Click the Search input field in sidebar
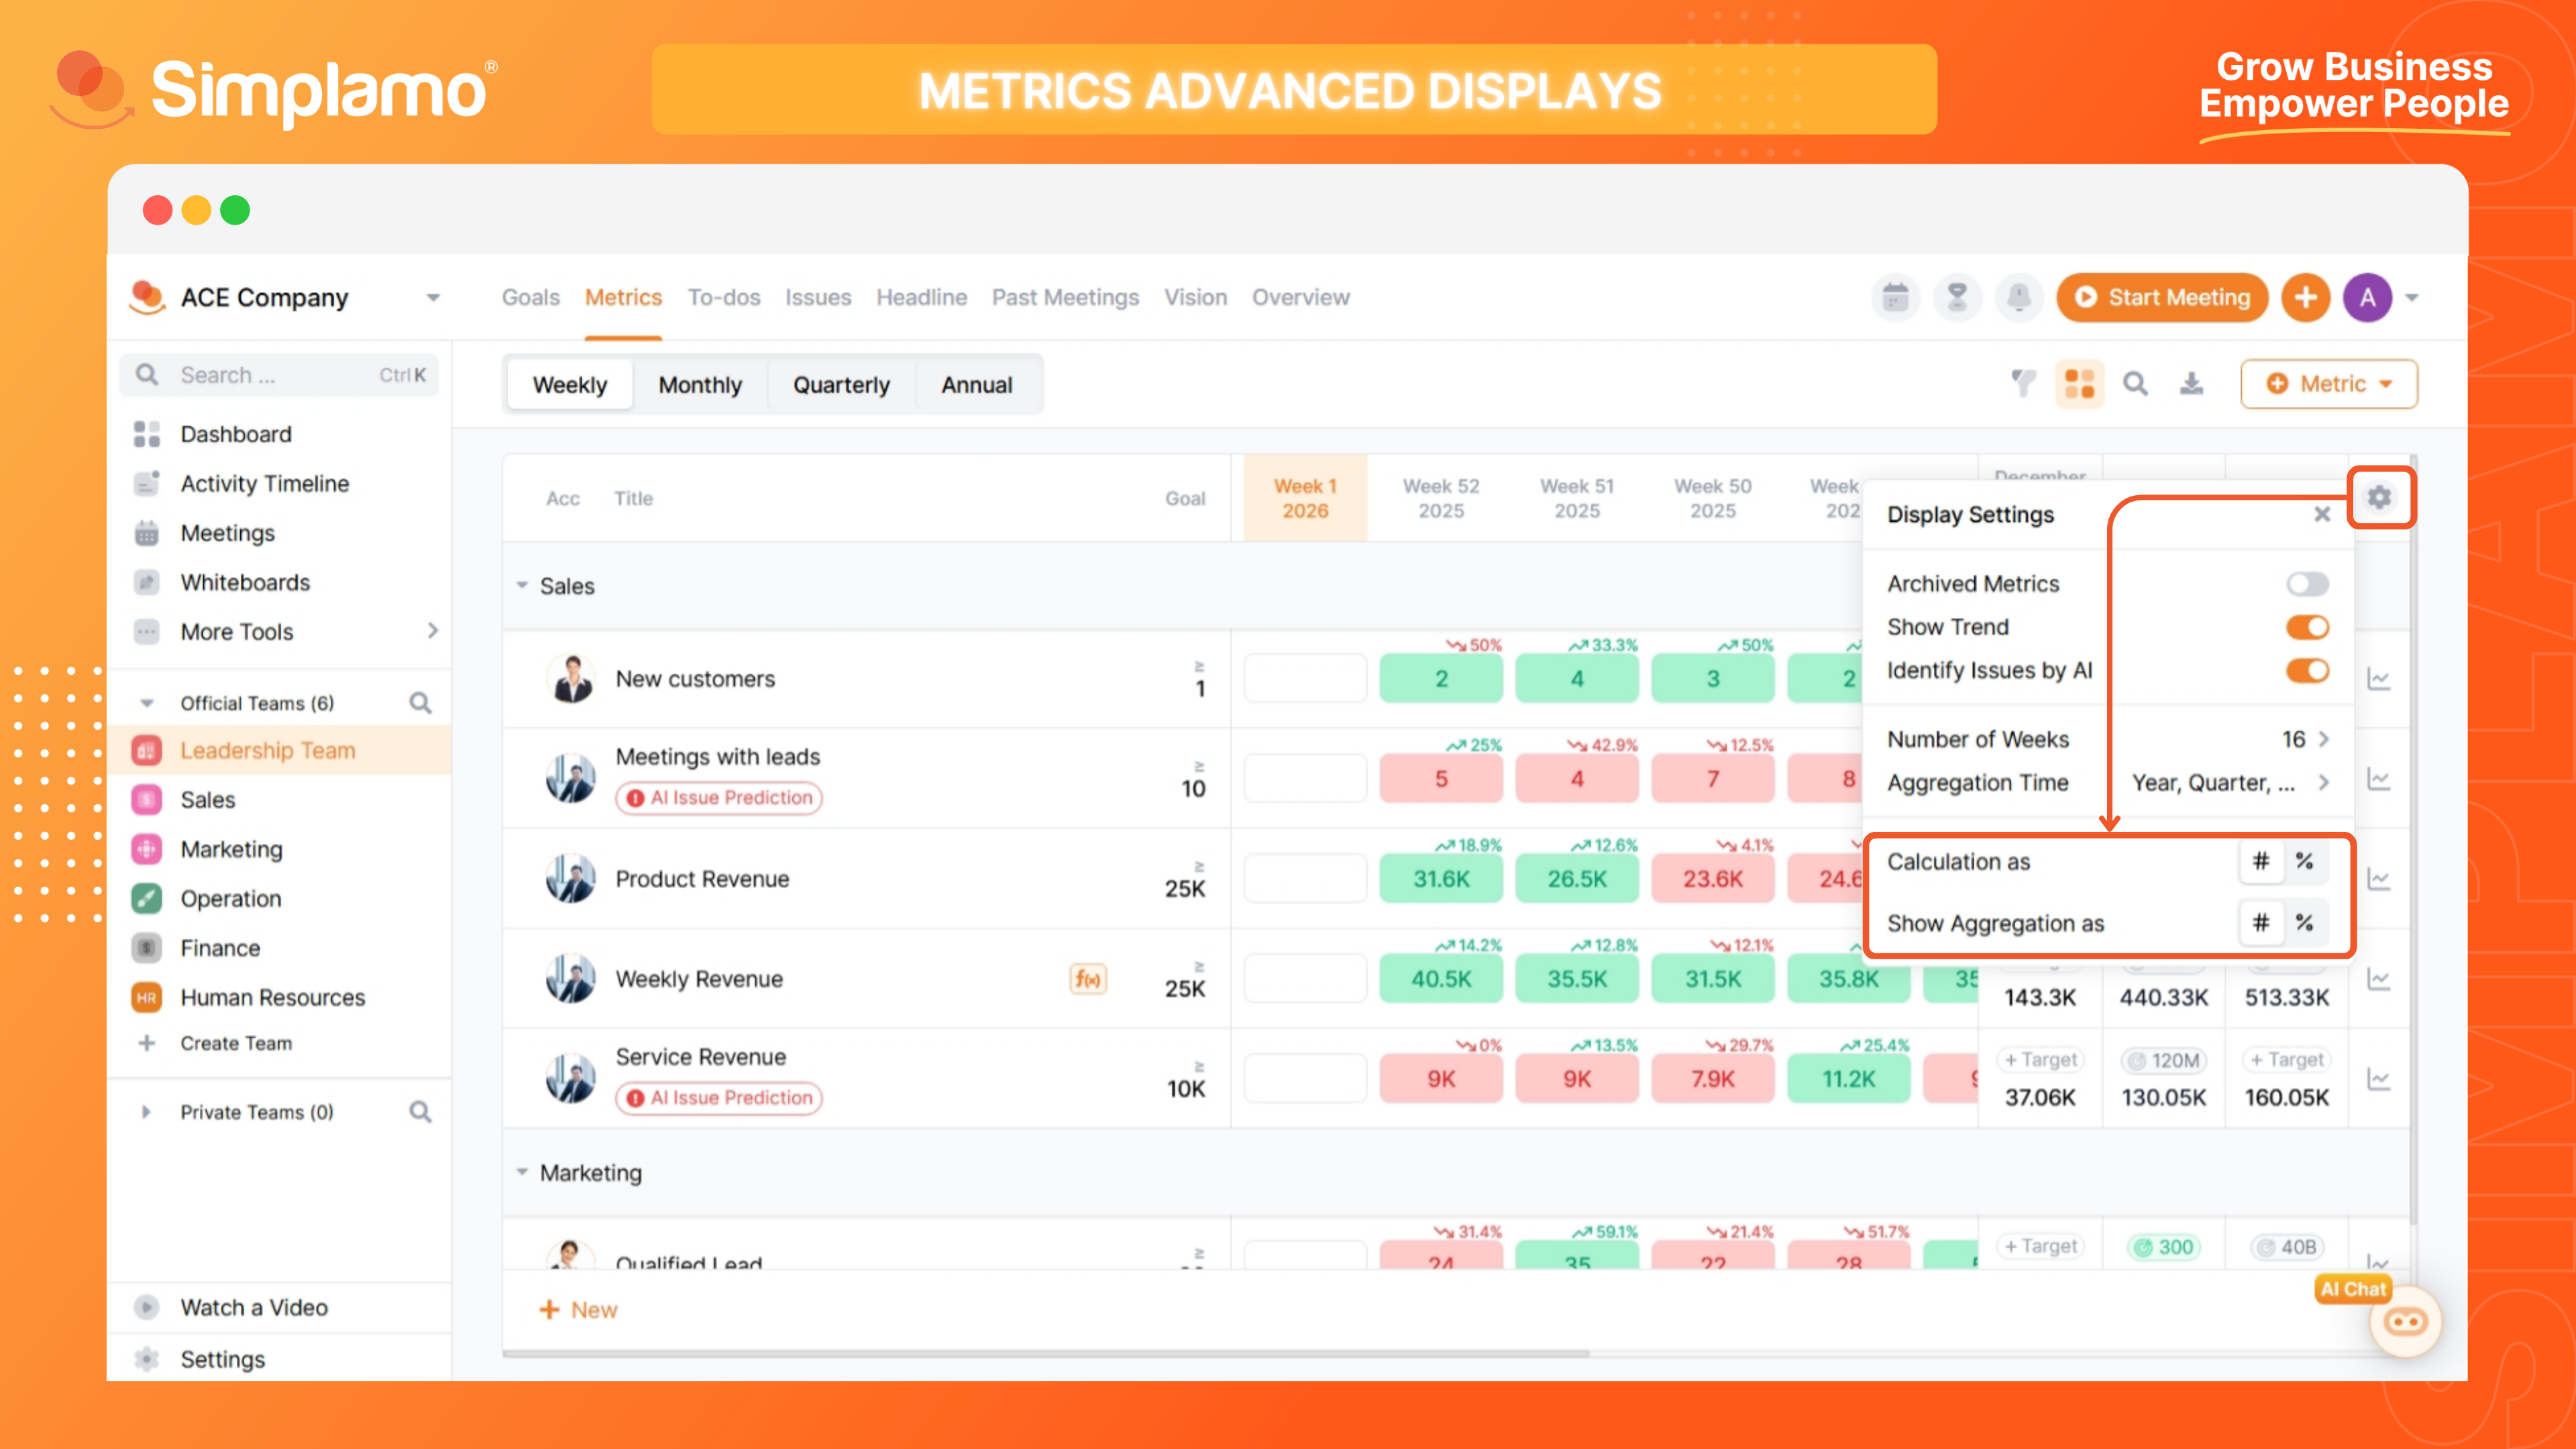Screen dimensions: 2576x1449 coord(270,375)
